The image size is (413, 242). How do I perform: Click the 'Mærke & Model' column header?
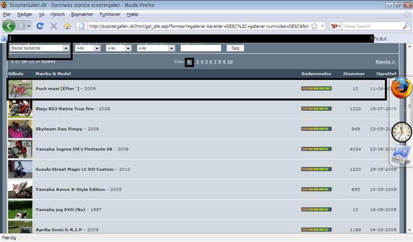tap(53, 73)
